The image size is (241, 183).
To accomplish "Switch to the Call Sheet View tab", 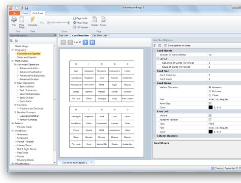I will [100, 35].
